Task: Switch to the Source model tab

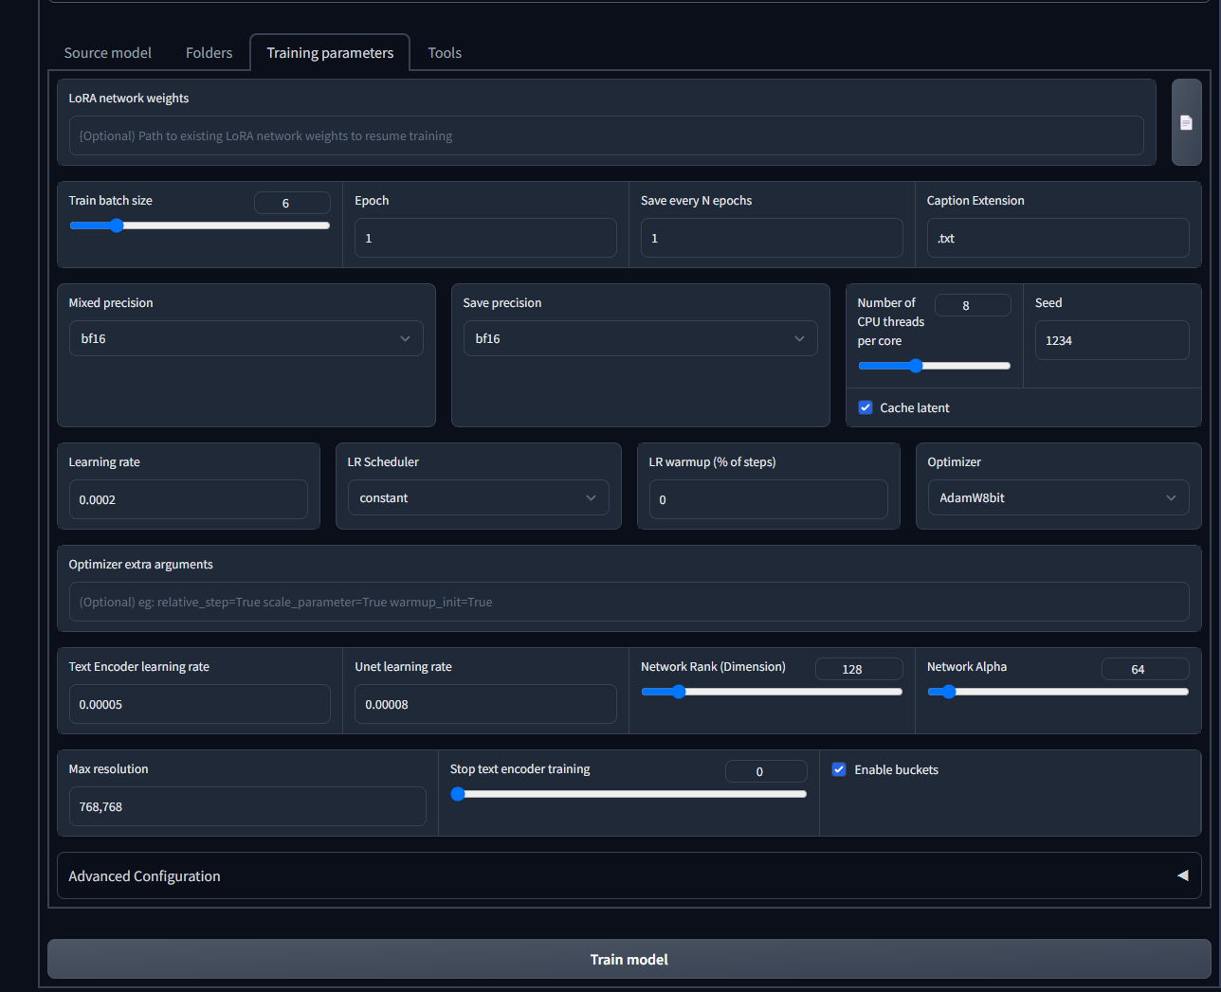Action: tap(108, 53)
